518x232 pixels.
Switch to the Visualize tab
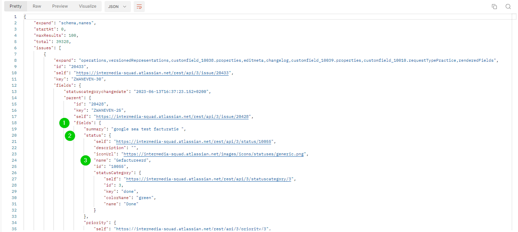[x=87, y=6]
